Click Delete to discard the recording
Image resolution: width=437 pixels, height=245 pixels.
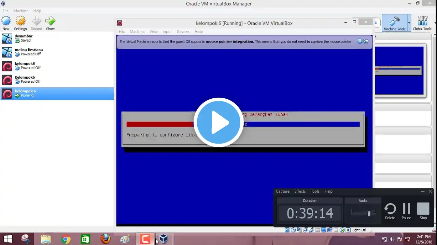[390, 211]
